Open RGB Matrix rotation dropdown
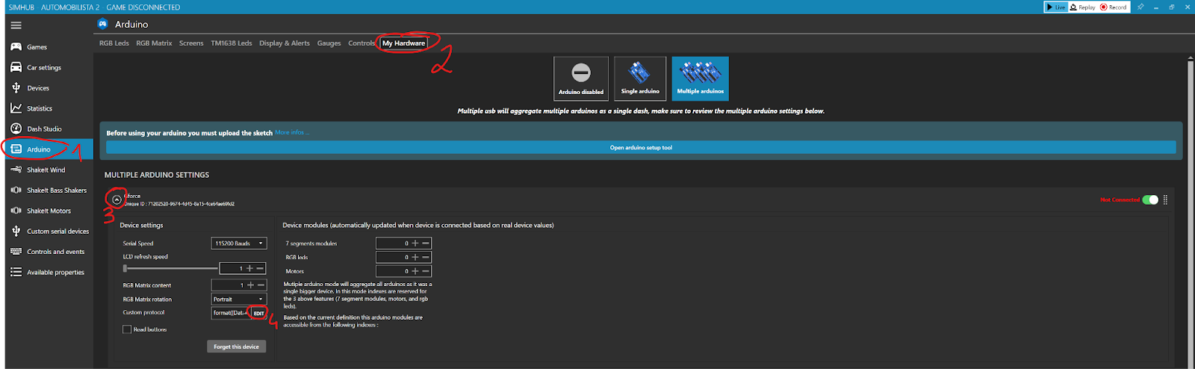 (x=238, y=299)
